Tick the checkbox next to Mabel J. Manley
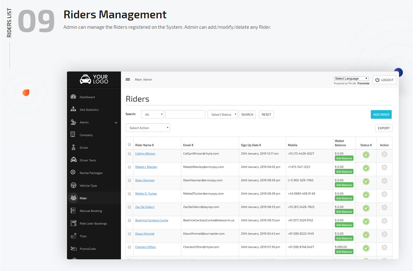The height and width of the screenshot is (271, 413). point(129,168)
